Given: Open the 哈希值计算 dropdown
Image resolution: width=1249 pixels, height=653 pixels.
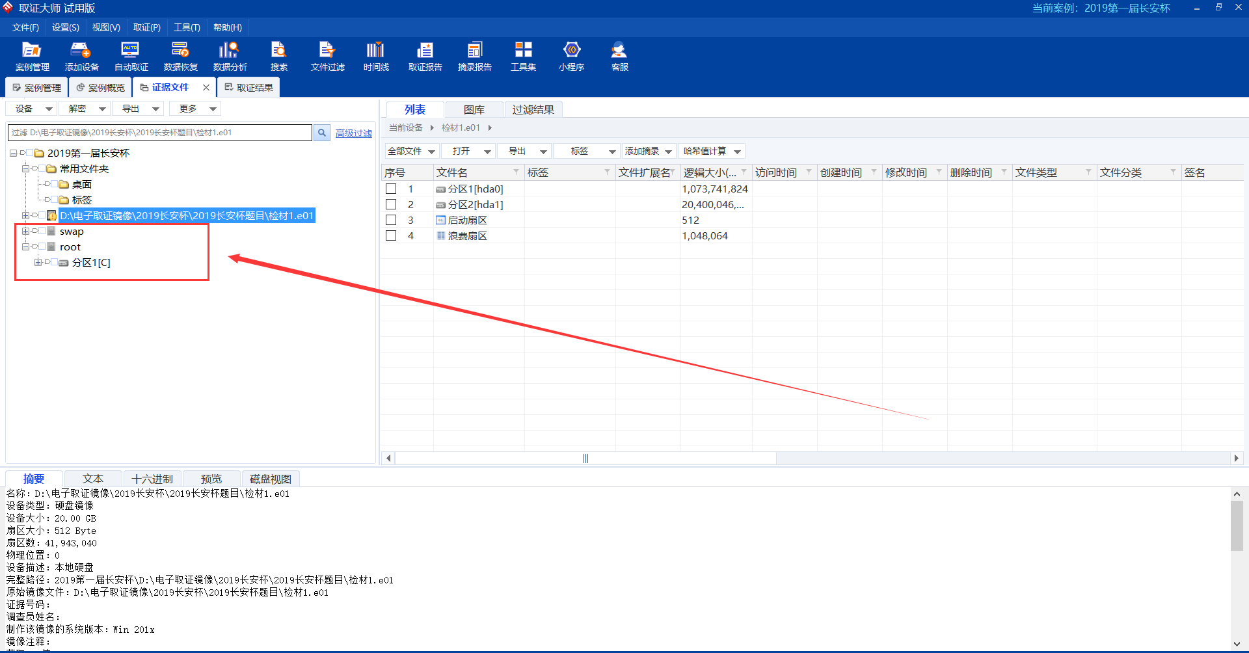Looking at the screenshot, I should 712,151.
